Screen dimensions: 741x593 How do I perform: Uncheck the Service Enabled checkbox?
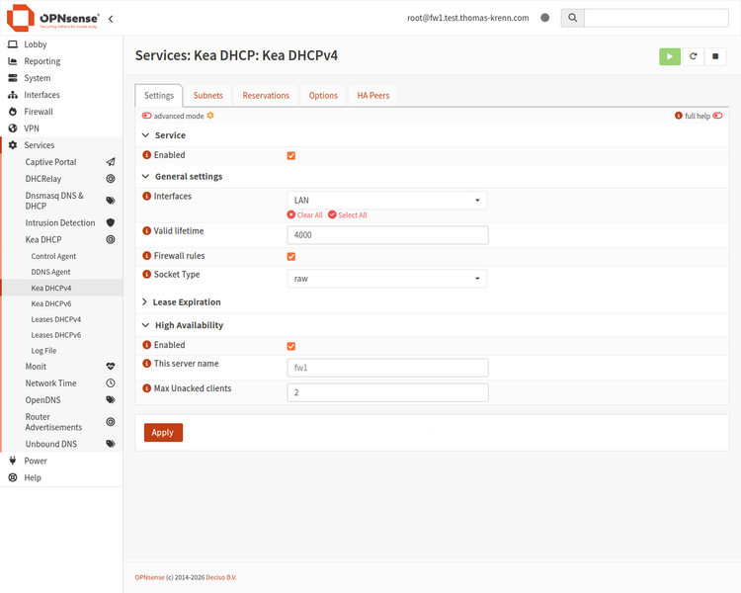pyautogui.click(x=291, y=155)
